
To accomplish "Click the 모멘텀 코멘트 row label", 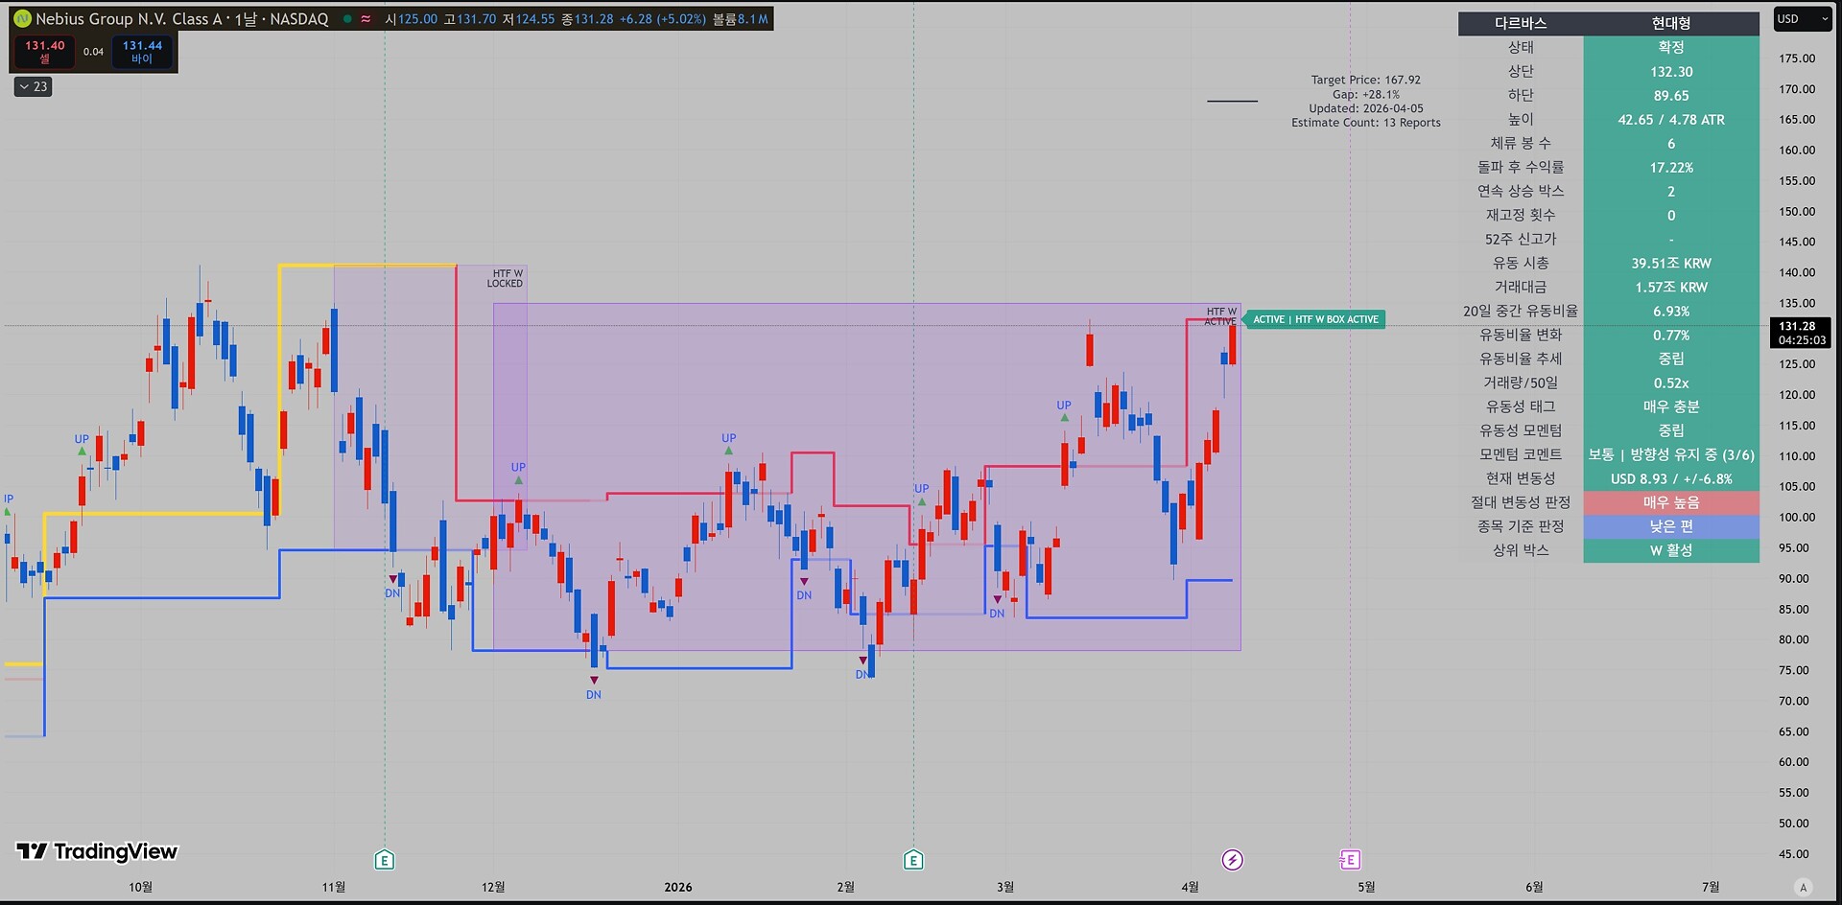I will click(x=1521, y=454).
